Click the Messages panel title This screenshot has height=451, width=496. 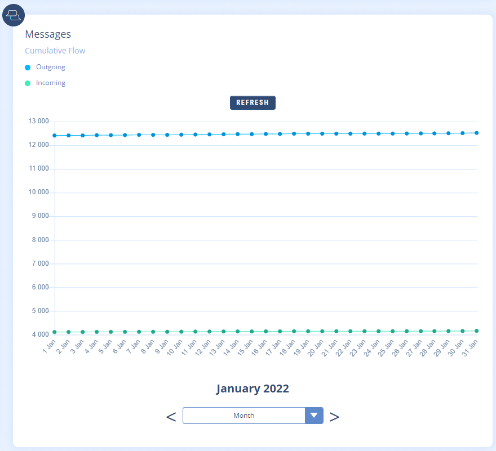tap(48, 35)
